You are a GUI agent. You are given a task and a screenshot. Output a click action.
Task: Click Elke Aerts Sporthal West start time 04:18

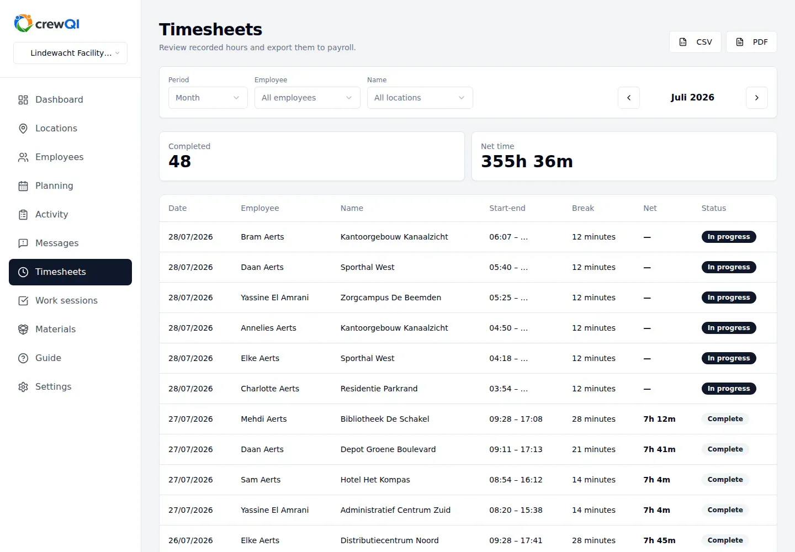pos(508,358)
